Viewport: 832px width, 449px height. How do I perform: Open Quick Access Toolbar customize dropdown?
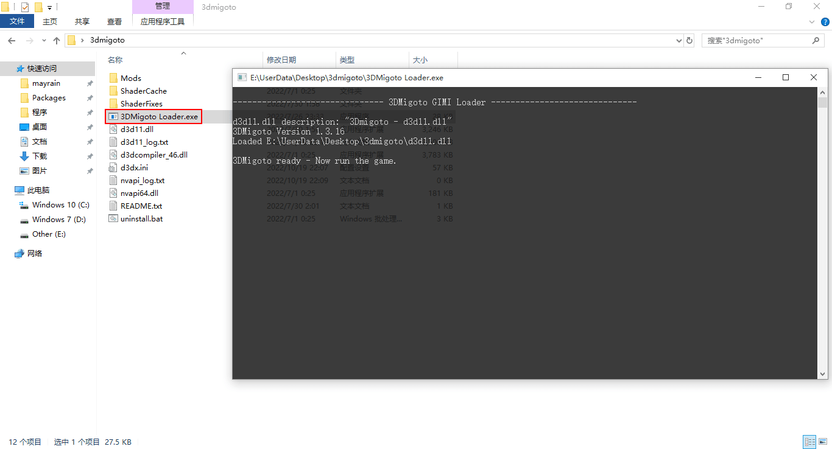[x=49, y=7]
